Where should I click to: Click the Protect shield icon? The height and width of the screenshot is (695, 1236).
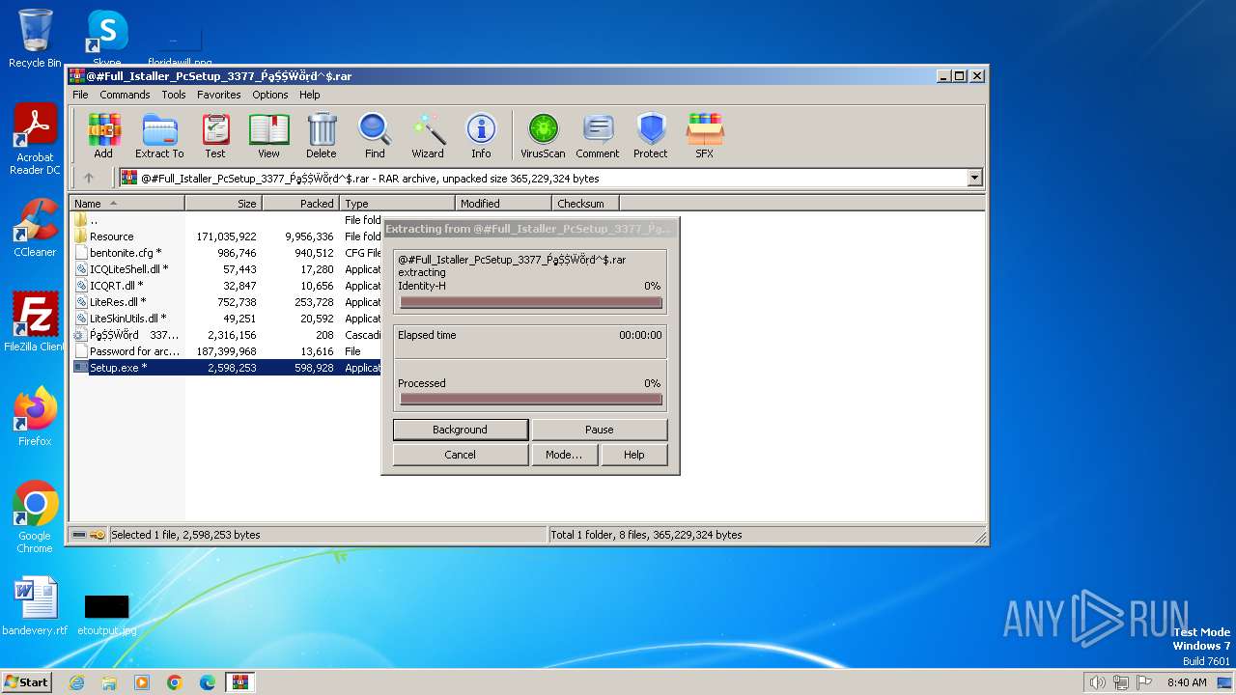click(651, 135)
